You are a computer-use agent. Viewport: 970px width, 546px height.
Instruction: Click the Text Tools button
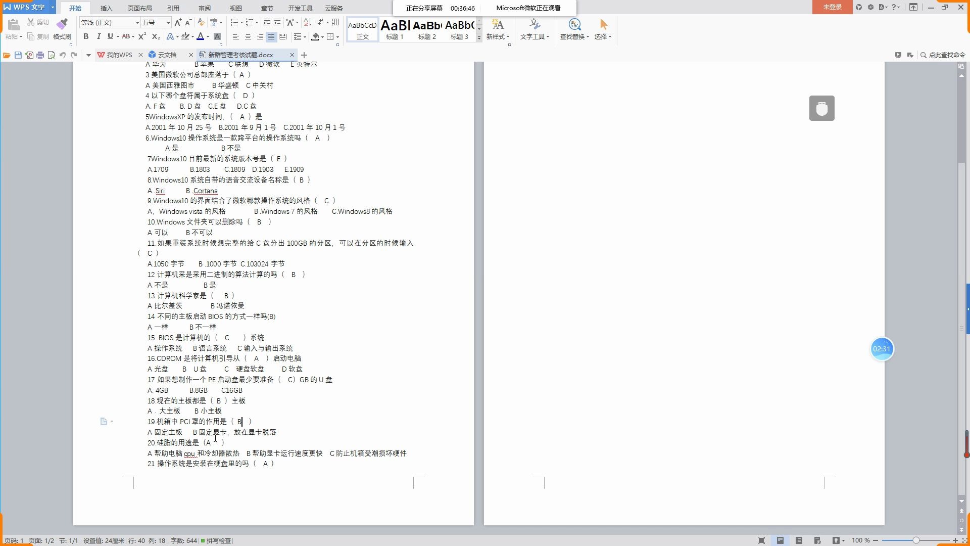[535, 29]
